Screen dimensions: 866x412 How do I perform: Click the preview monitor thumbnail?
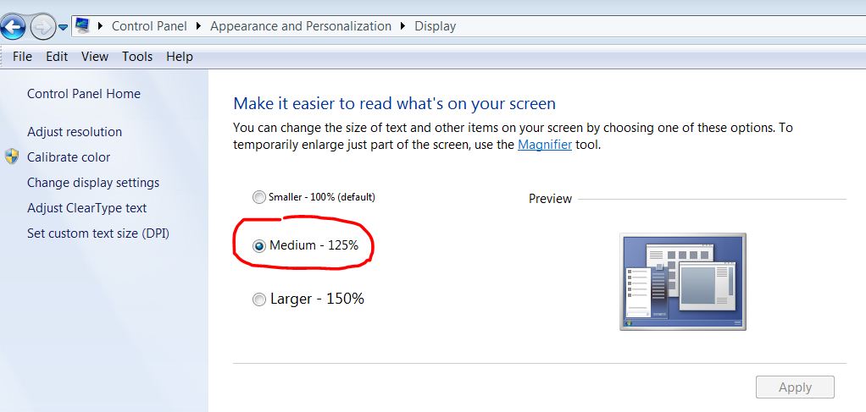click(x=683, y=282)
